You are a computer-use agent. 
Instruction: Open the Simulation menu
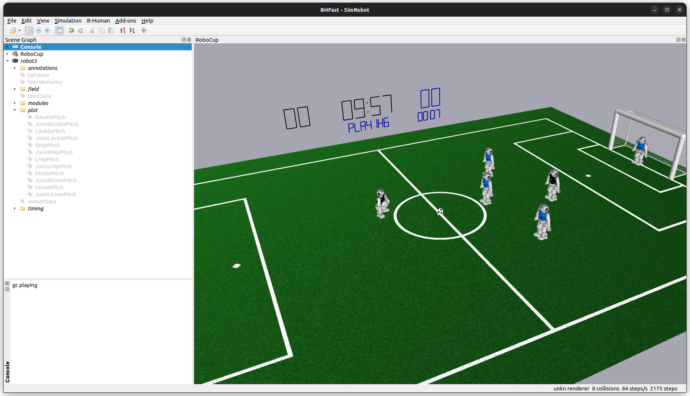click(68, 21)
